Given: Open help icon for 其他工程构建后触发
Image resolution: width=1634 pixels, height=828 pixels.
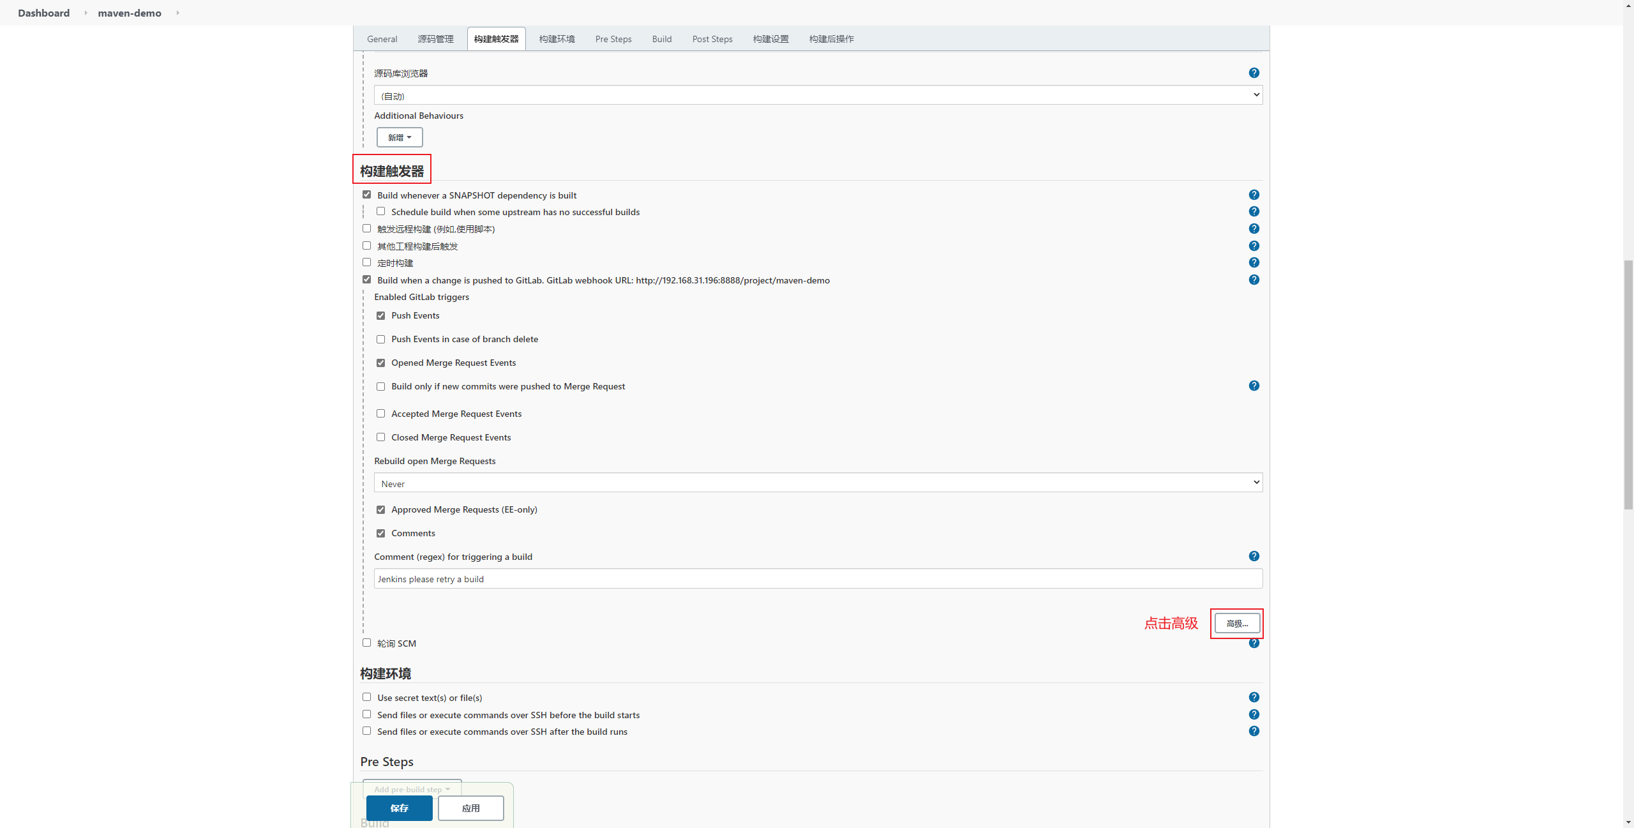Looking at the screenshot, I should click(x=1254, y=246).
